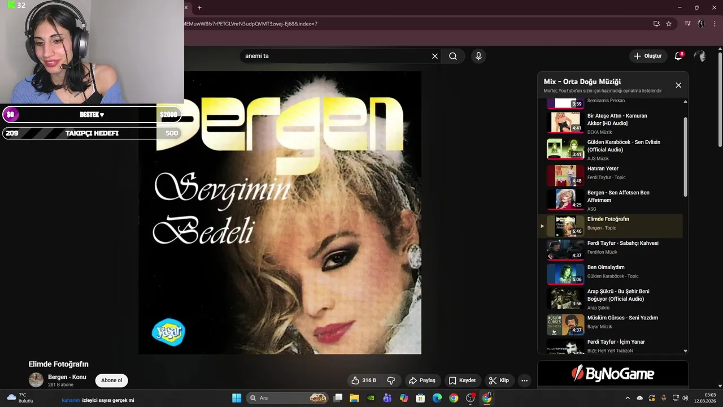Start voice search with microphone
This screenshot has width=723, height=407.
(478, 56)
